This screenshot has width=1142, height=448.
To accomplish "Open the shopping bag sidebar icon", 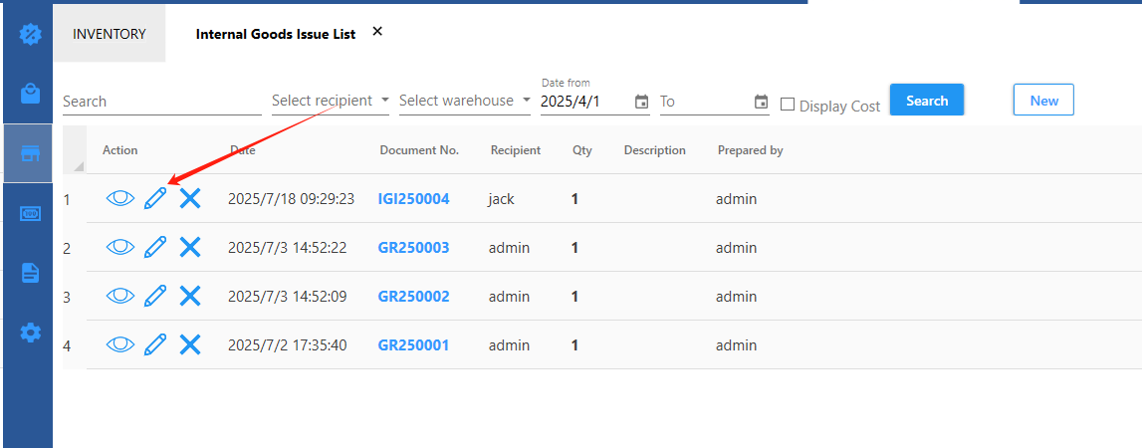I will (31, 94).
